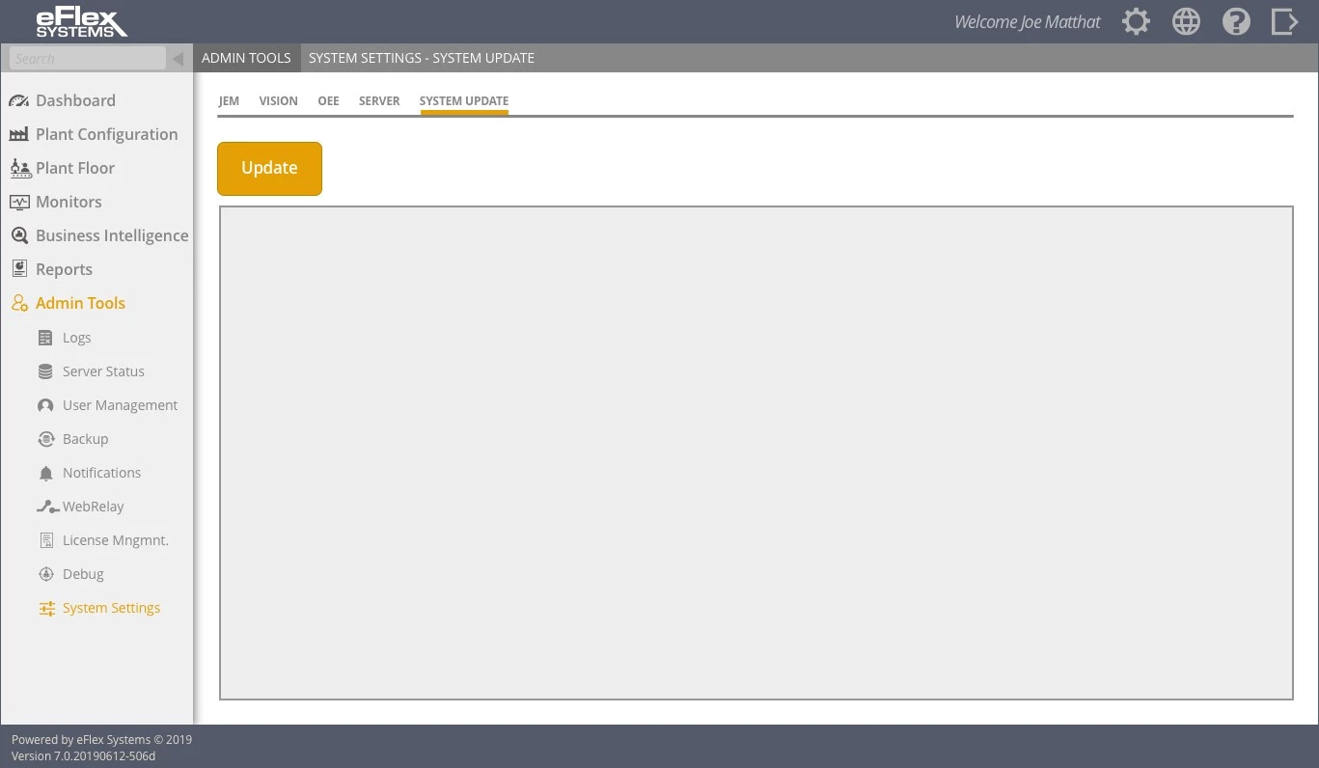The image size is (1319, 768).
Task: Click the logout icon in header
Action: (1284, 22)
